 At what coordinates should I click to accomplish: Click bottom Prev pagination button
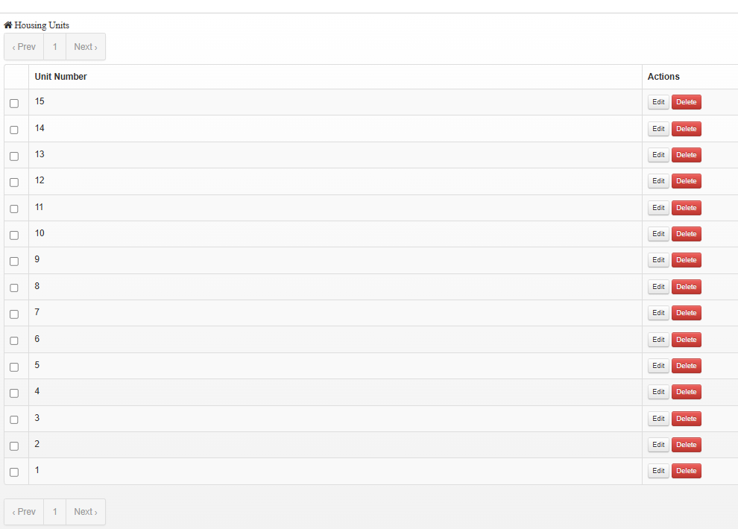click(x=24, y=512)
